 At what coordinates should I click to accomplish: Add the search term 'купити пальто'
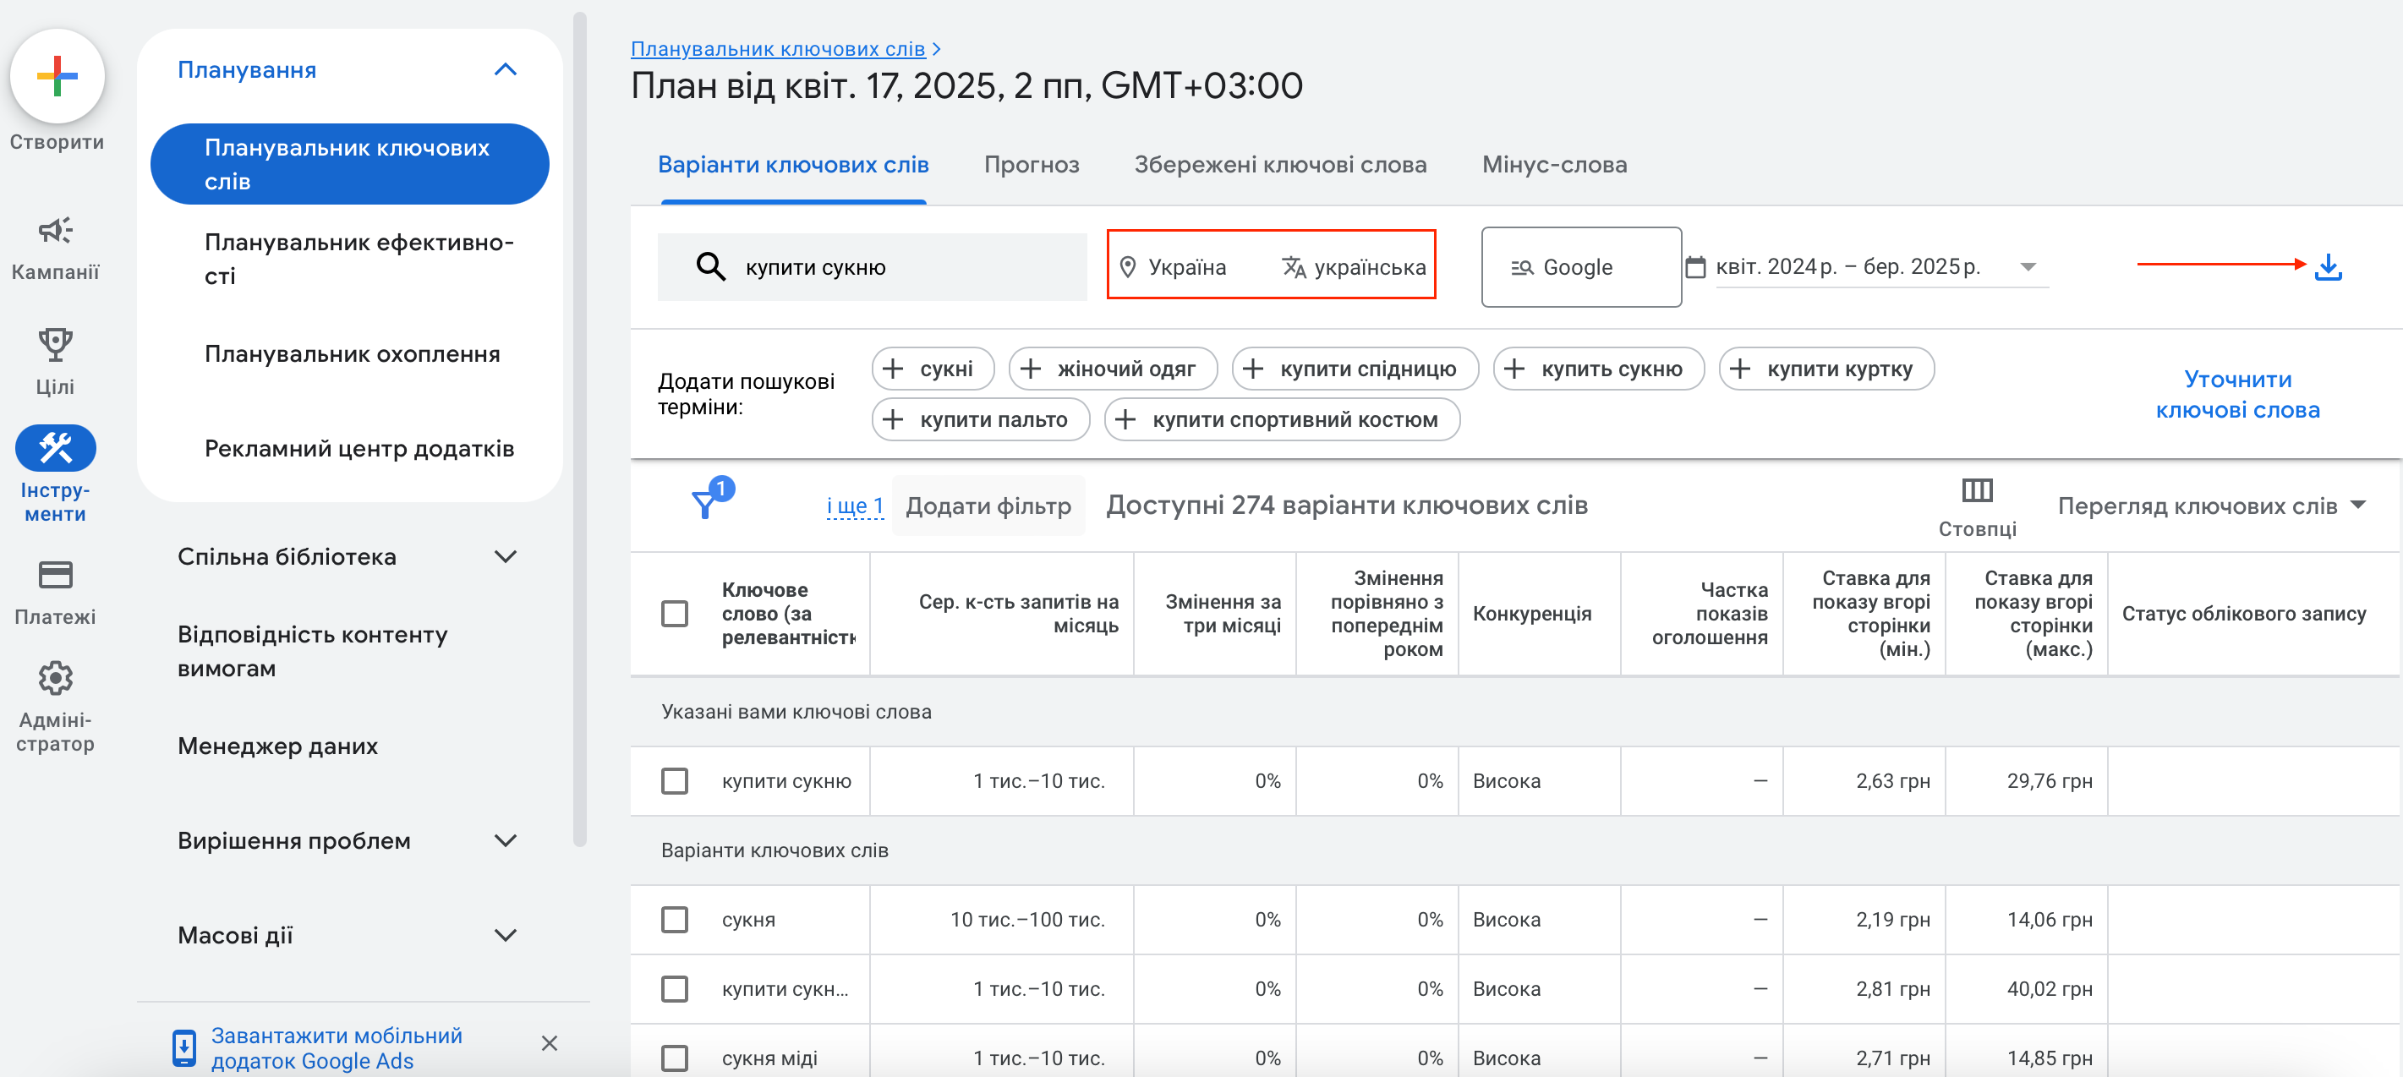pos(979,418)
